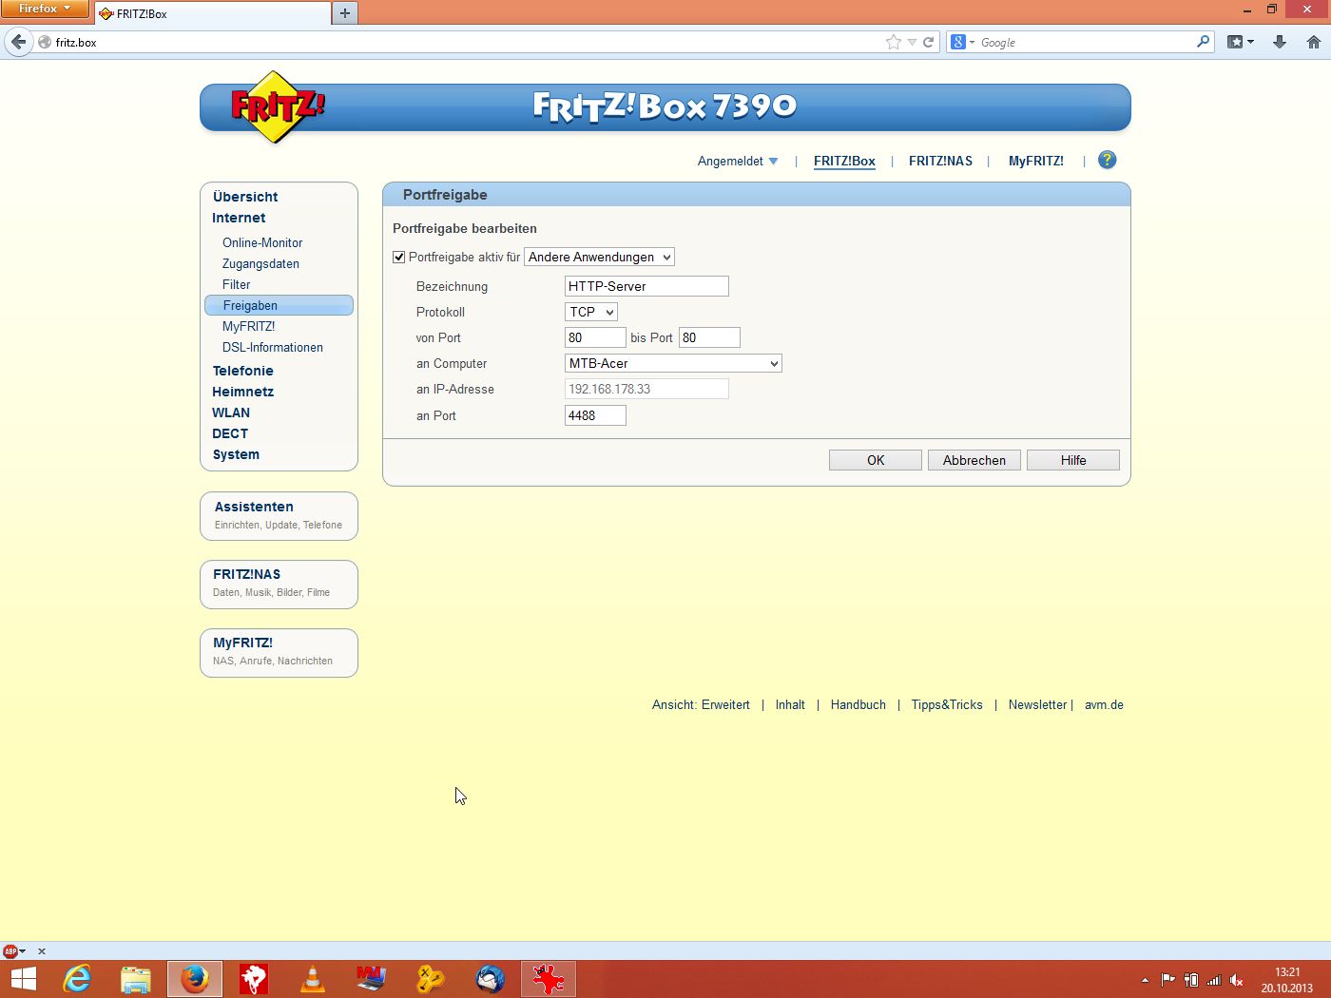Open a new tab with the plus button
This screenshot has height=998, width=1331.
[345, 12]
